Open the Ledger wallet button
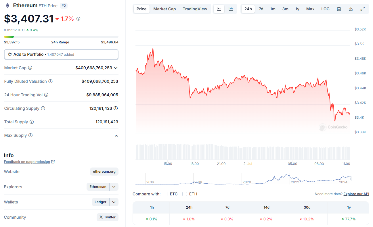The width and height of the screenshot is (373, 227). click(100, 202)
